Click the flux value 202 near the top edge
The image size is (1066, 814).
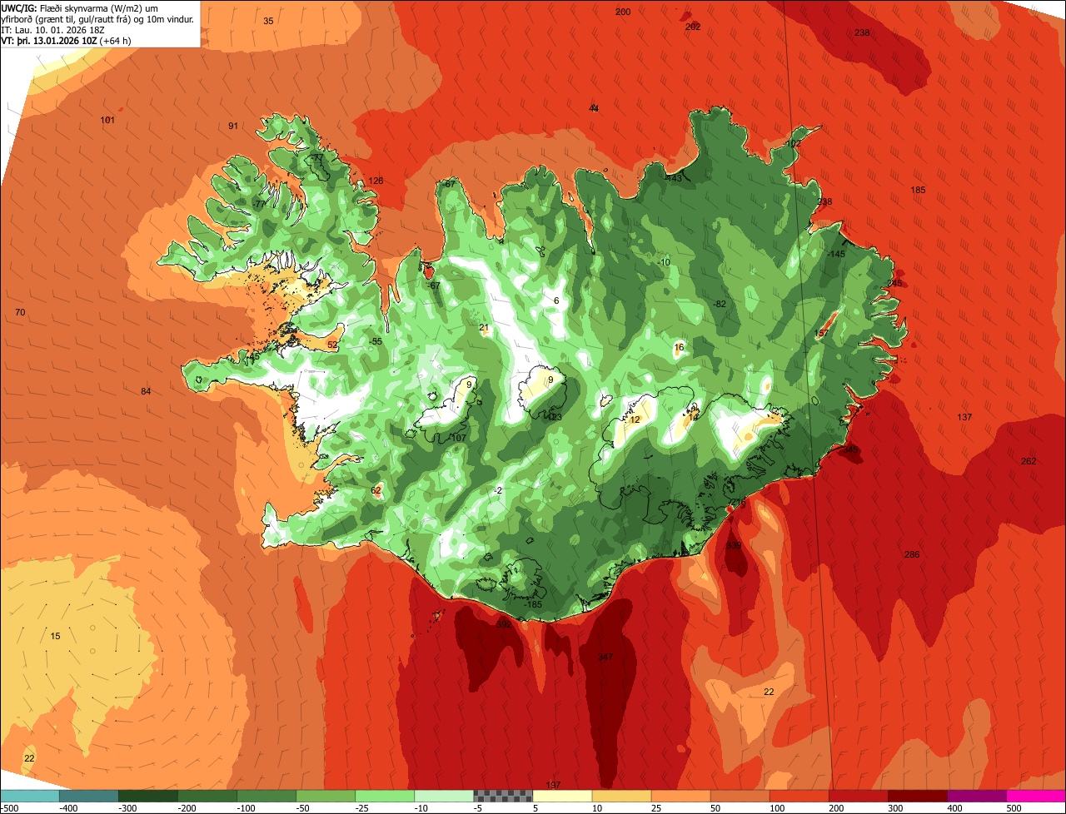(x=693, y=27)
